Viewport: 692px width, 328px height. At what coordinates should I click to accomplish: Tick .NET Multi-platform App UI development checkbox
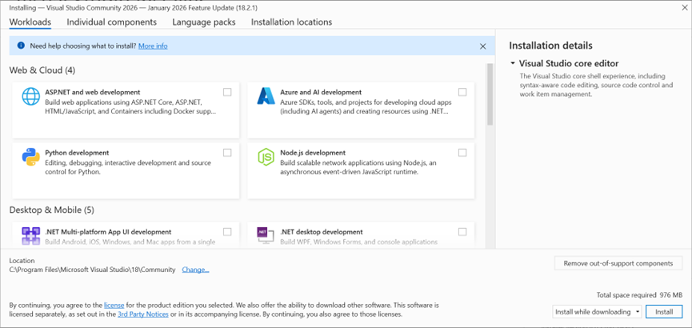(x=227, y=231)
